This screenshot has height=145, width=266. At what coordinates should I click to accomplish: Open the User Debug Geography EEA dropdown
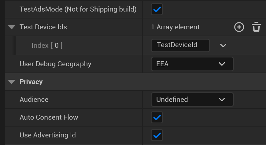(x=192, y=64)
